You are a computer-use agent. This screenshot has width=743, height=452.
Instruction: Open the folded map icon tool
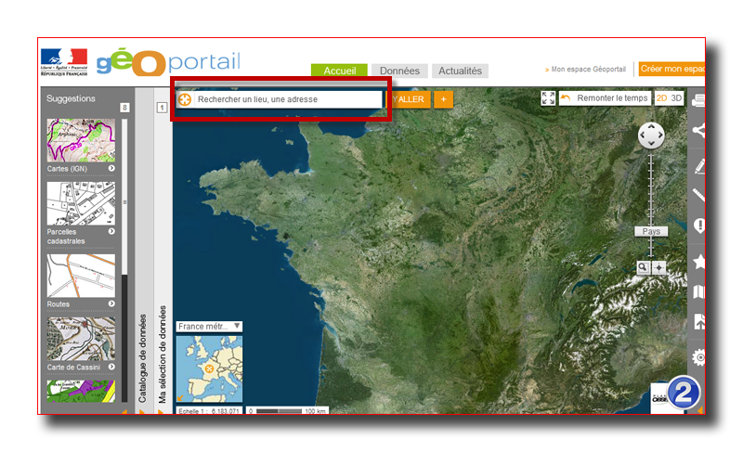[x=699, y=291]
